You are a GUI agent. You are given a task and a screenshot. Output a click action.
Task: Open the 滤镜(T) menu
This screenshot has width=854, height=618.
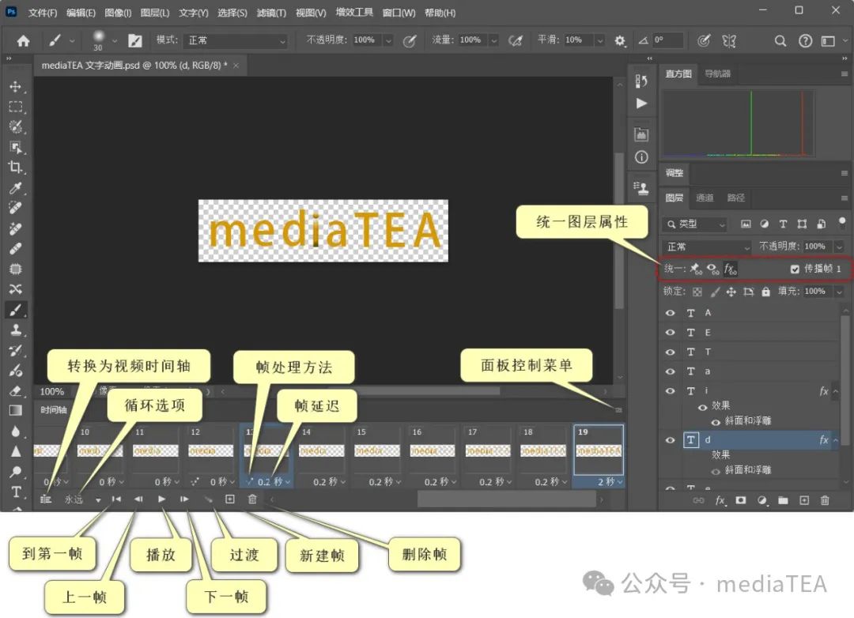tap(271, 13)
